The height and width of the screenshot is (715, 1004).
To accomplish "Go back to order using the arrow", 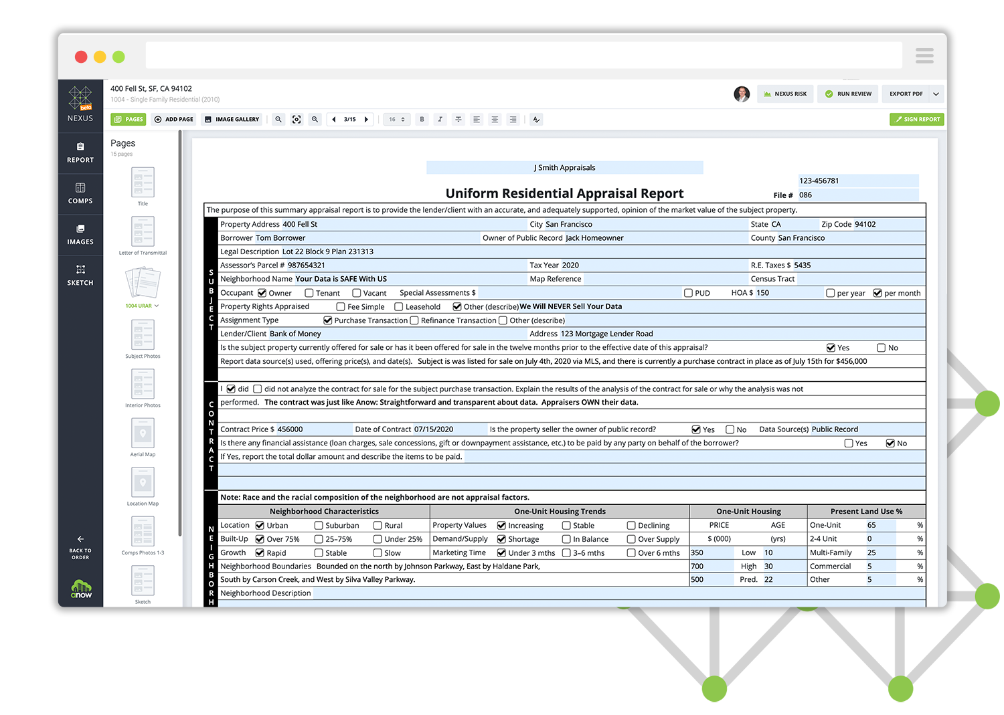I will click(80, 547).
